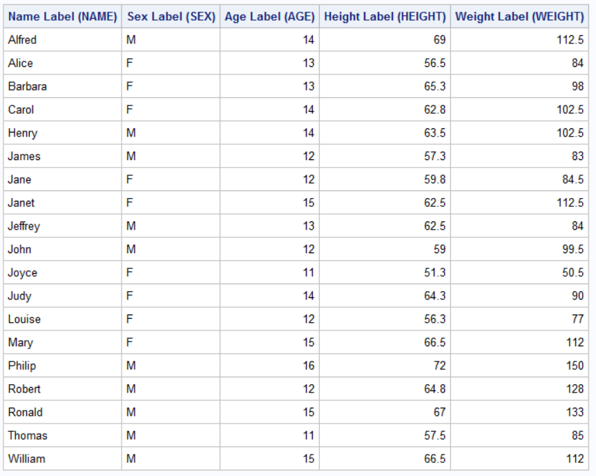Select the Height Label (HEIGHT) column header
Viewport: 596px width, 476px height.
(385, 17)
